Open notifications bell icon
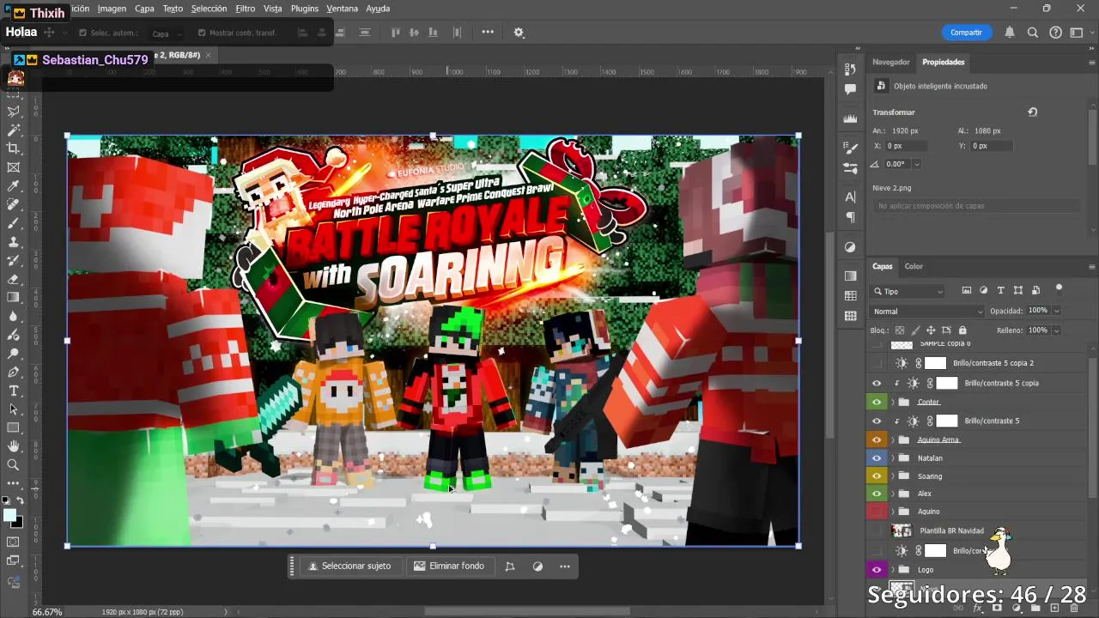This screenshot has width=1099, height=618. pos(1010,33)
